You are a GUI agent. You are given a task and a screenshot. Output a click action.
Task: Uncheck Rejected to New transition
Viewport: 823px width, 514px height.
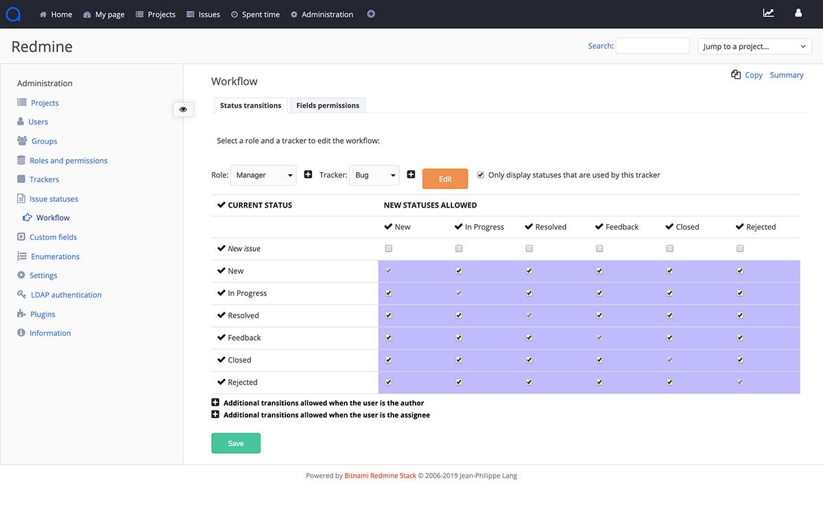point(389,382)
